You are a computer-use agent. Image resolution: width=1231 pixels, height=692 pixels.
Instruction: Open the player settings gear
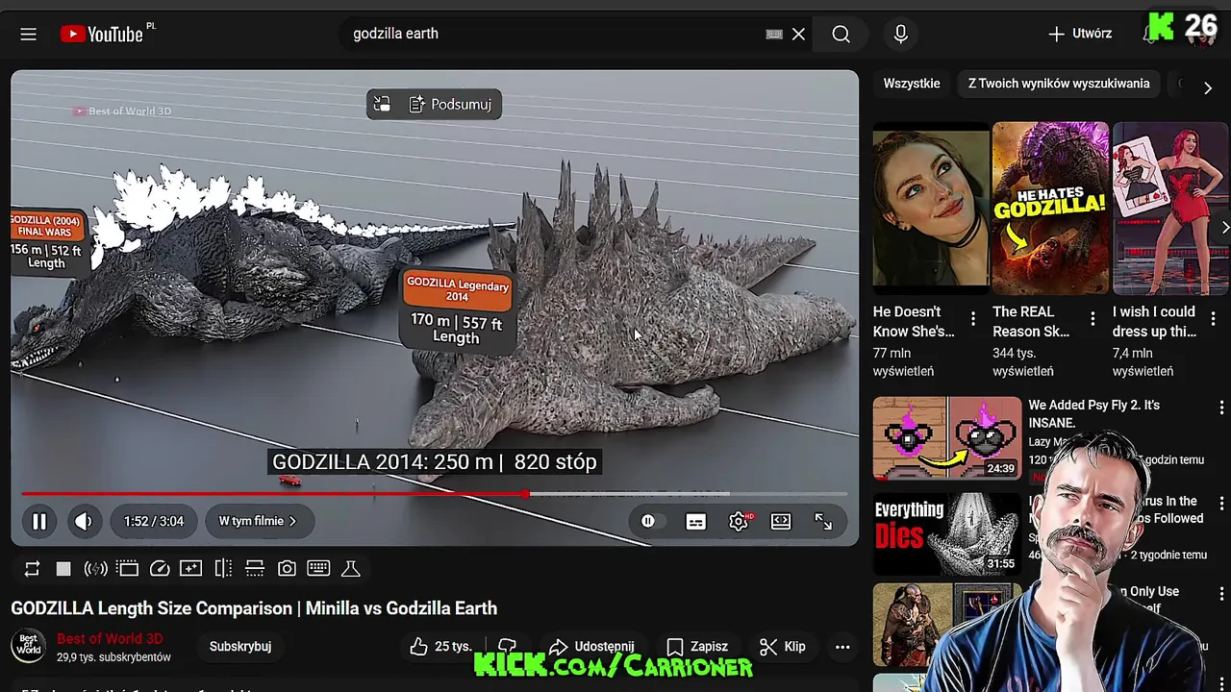739,521
